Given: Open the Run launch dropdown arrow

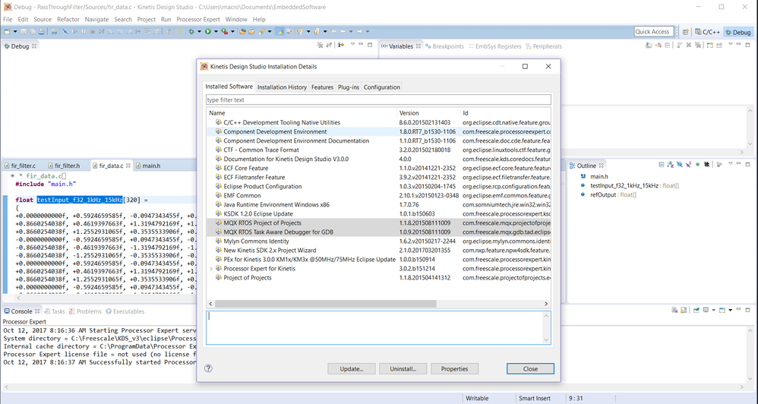Looking at the screenshot, I should (x=216, y=31).
